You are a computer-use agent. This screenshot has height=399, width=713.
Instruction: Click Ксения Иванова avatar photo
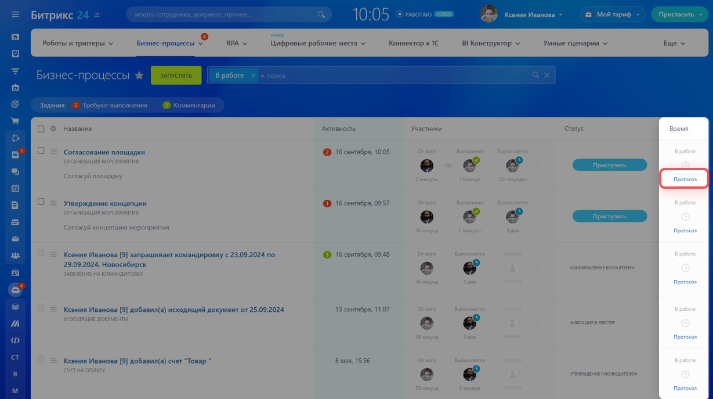pyautogui.click(x=488, y=15)
